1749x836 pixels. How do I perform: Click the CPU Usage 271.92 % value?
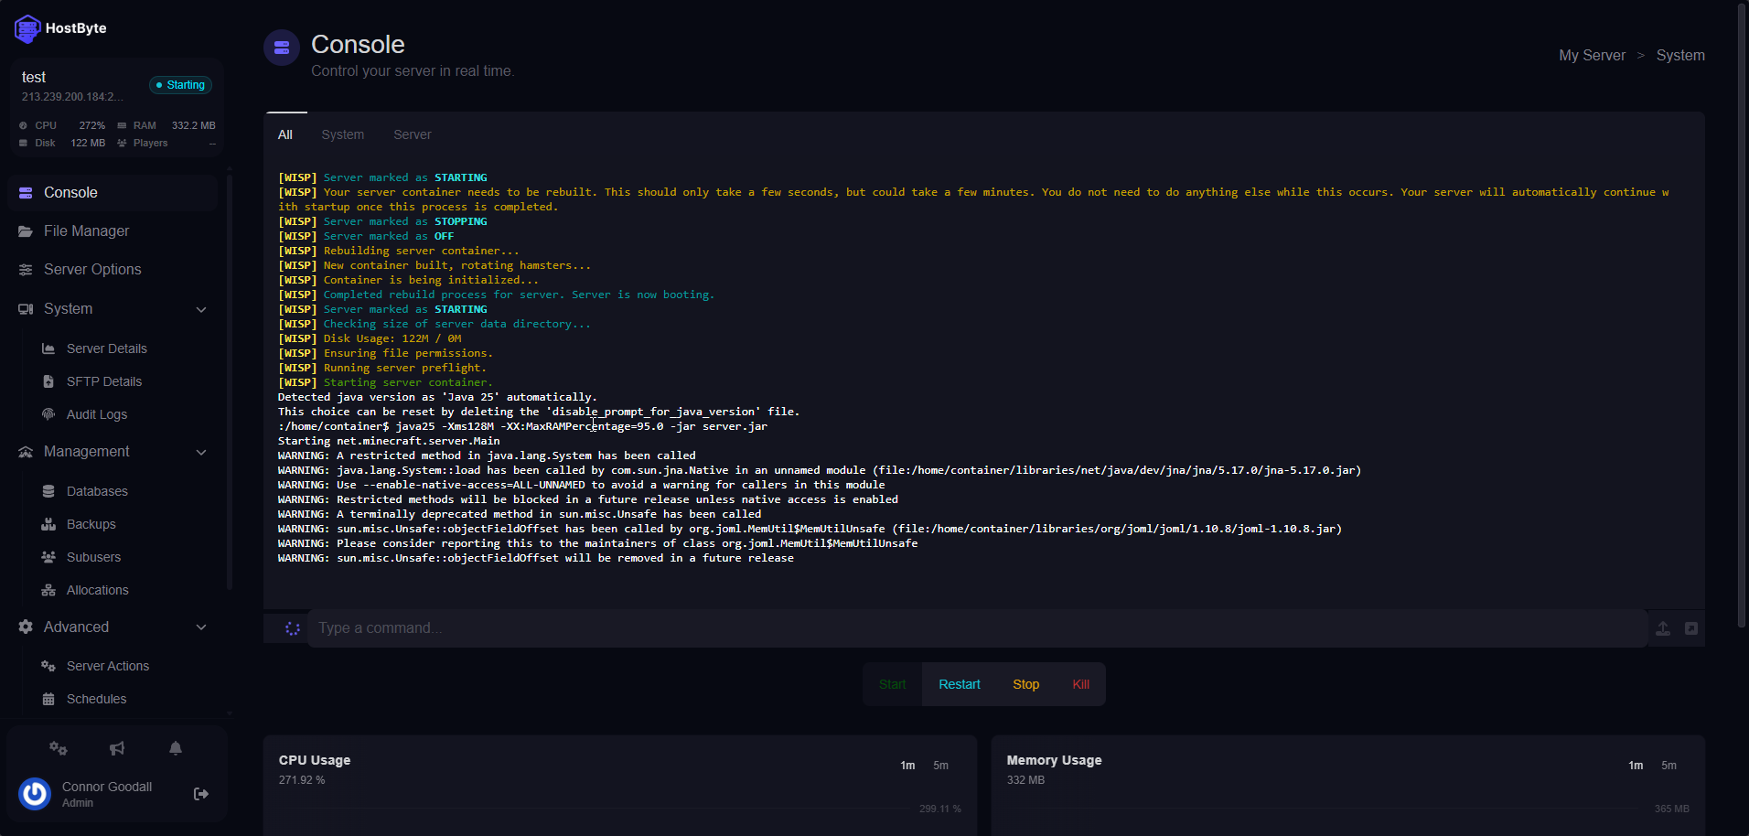click(302, 780)
